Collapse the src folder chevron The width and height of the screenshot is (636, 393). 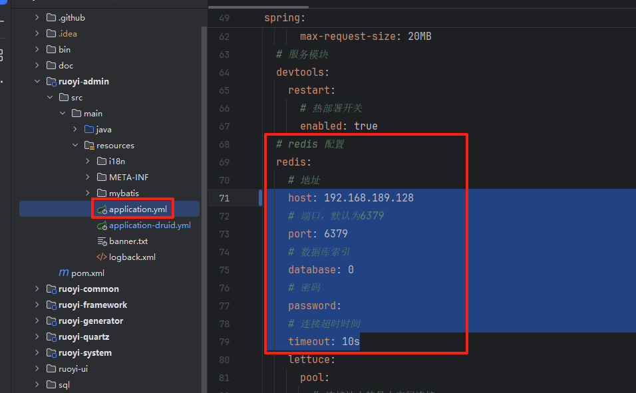coord(50,97)
